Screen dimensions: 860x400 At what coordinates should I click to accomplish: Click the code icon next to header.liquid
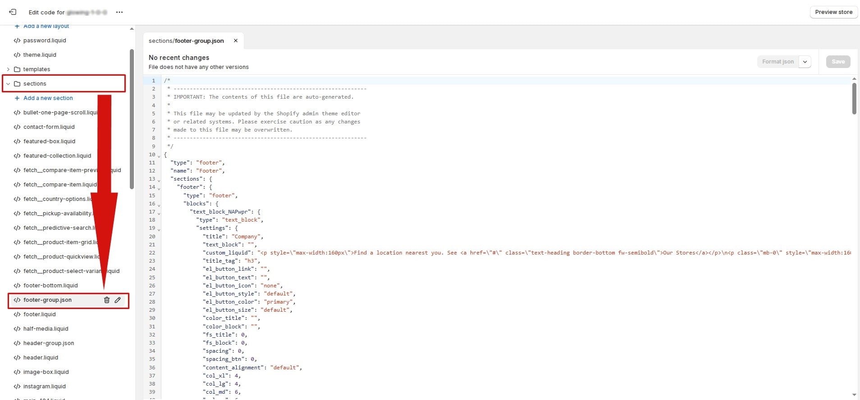[17, 358]
